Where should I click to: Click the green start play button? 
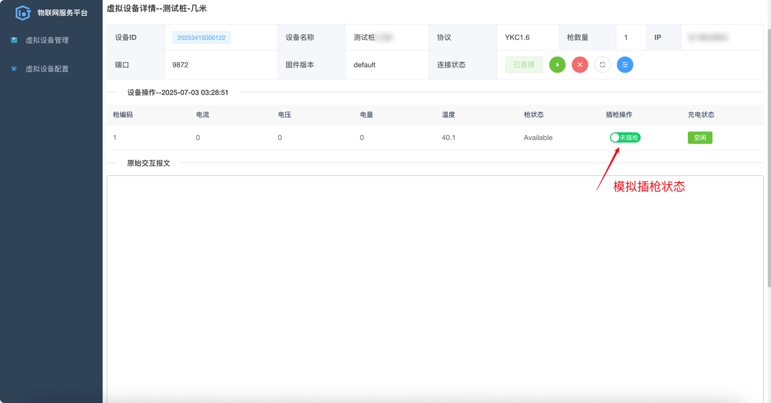[557, 65]
